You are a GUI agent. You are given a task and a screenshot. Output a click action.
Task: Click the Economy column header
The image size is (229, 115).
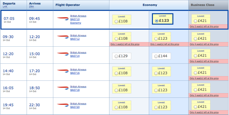tap(150, 5)
